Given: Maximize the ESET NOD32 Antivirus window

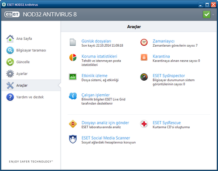Looking at the screenshot, I should [x=207, y=5].
